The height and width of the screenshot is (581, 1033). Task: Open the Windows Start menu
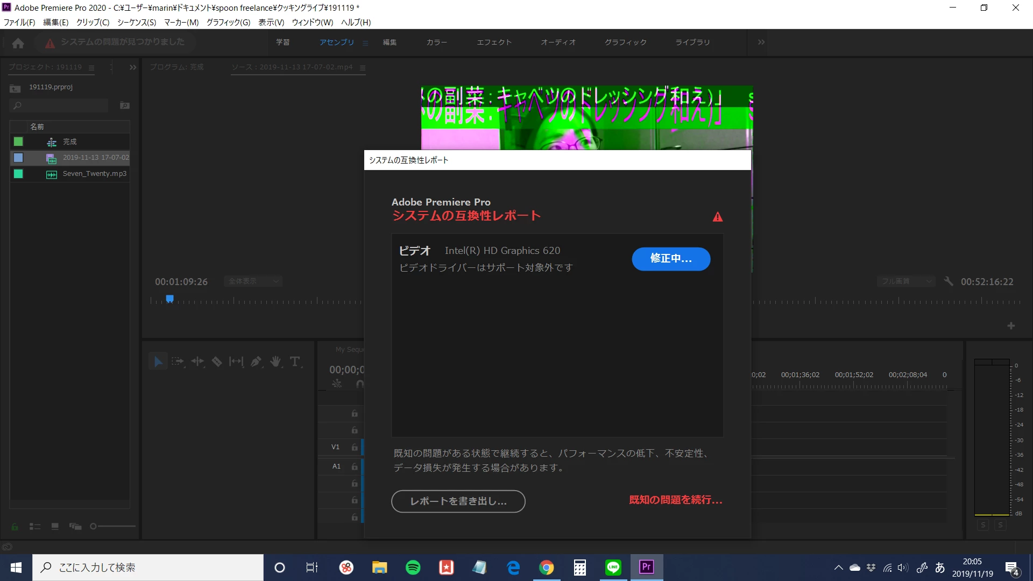[16, 568]
